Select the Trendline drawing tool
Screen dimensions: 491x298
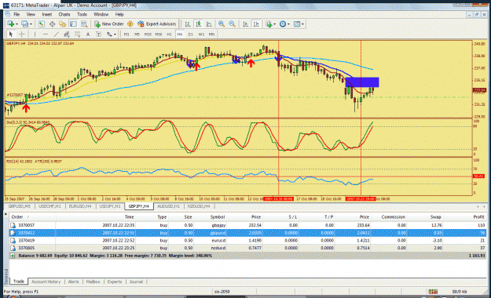[x=56, y=34]
